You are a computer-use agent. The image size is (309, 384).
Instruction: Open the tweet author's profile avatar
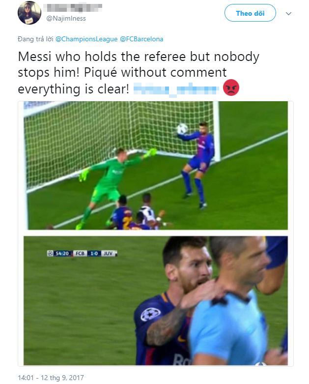pyautogui.click(x=29, y=13)
